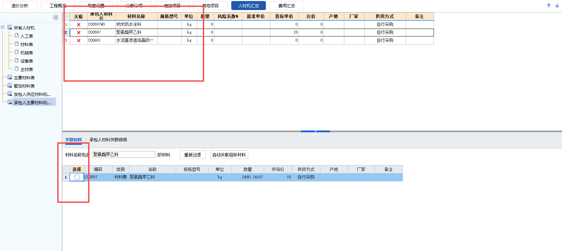Open the 工程概况 tab
This screenshot has height=251, width=562.
pos(58,6)
